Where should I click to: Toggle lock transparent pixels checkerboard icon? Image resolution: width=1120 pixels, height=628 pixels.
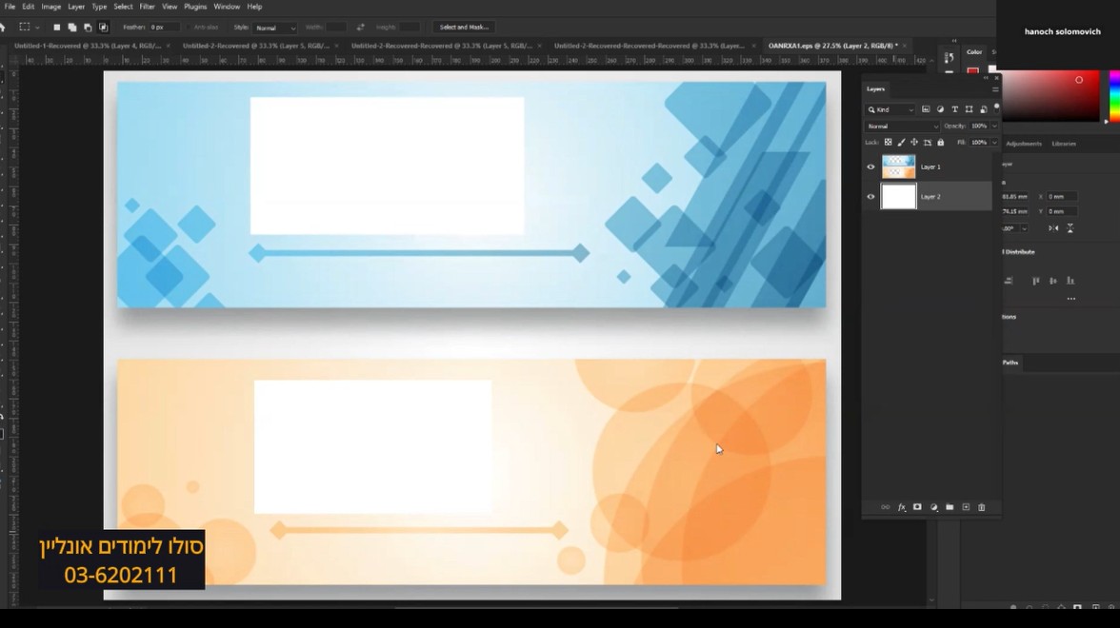888,143
